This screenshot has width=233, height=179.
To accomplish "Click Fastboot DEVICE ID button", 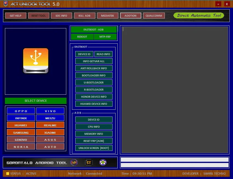I will coord(84,54).
